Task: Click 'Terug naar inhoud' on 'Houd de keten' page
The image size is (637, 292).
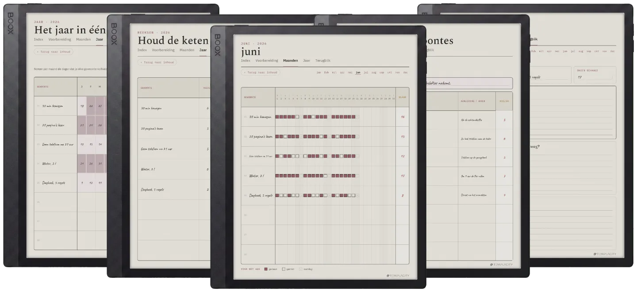Action: coord(157,62)
